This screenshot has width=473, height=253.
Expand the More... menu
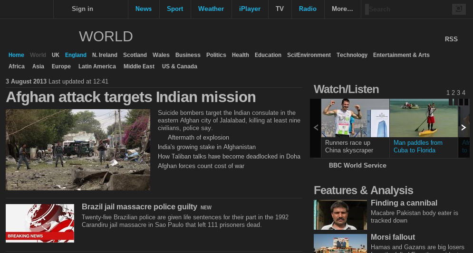(x=342, y=9)
